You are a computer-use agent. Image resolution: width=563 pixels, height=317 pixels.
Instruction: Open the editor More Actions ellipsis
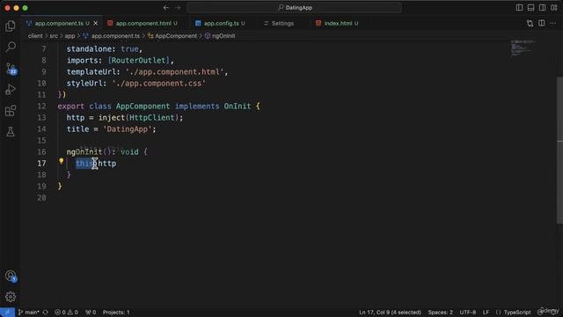(x=553, y=24)
